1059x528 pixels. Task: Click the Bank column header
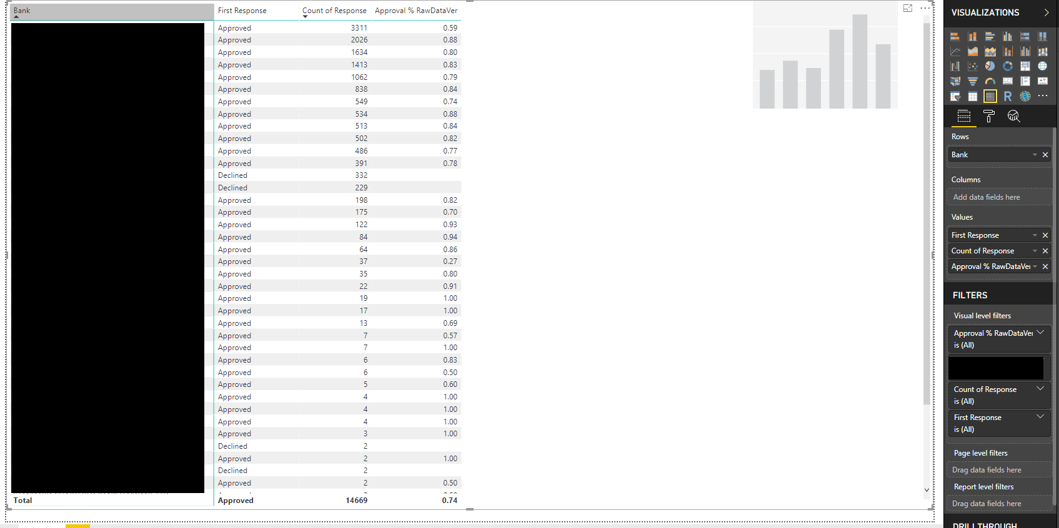click(112, 11)
